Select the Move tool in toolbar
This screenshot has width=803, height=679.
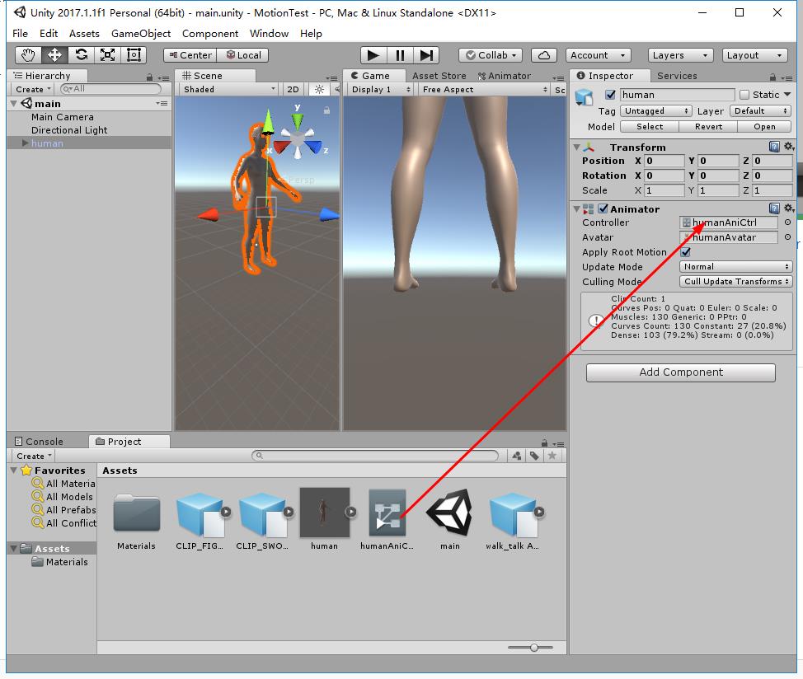click(x=54, y=54)
